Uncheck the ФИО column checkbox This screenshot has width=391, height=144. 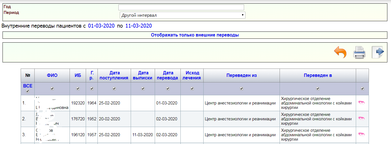point(52,89)
